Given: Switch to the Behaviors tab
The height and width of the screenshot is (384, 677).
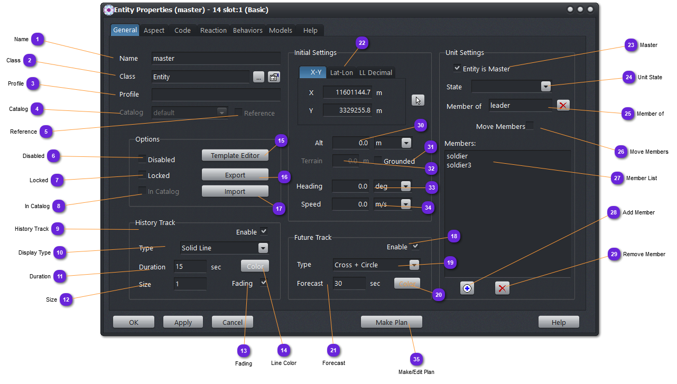Looking at the screenshot, I should coord(247,31).
